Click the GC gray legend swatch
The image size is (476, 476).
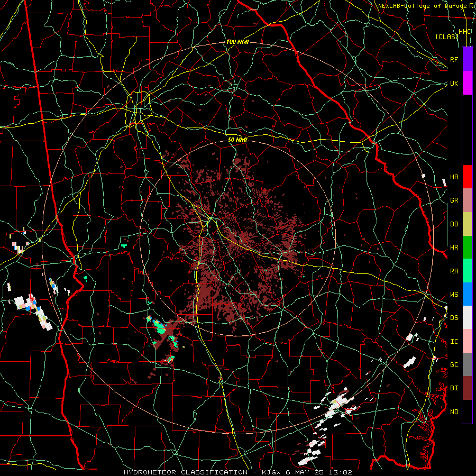coord(467,364)
